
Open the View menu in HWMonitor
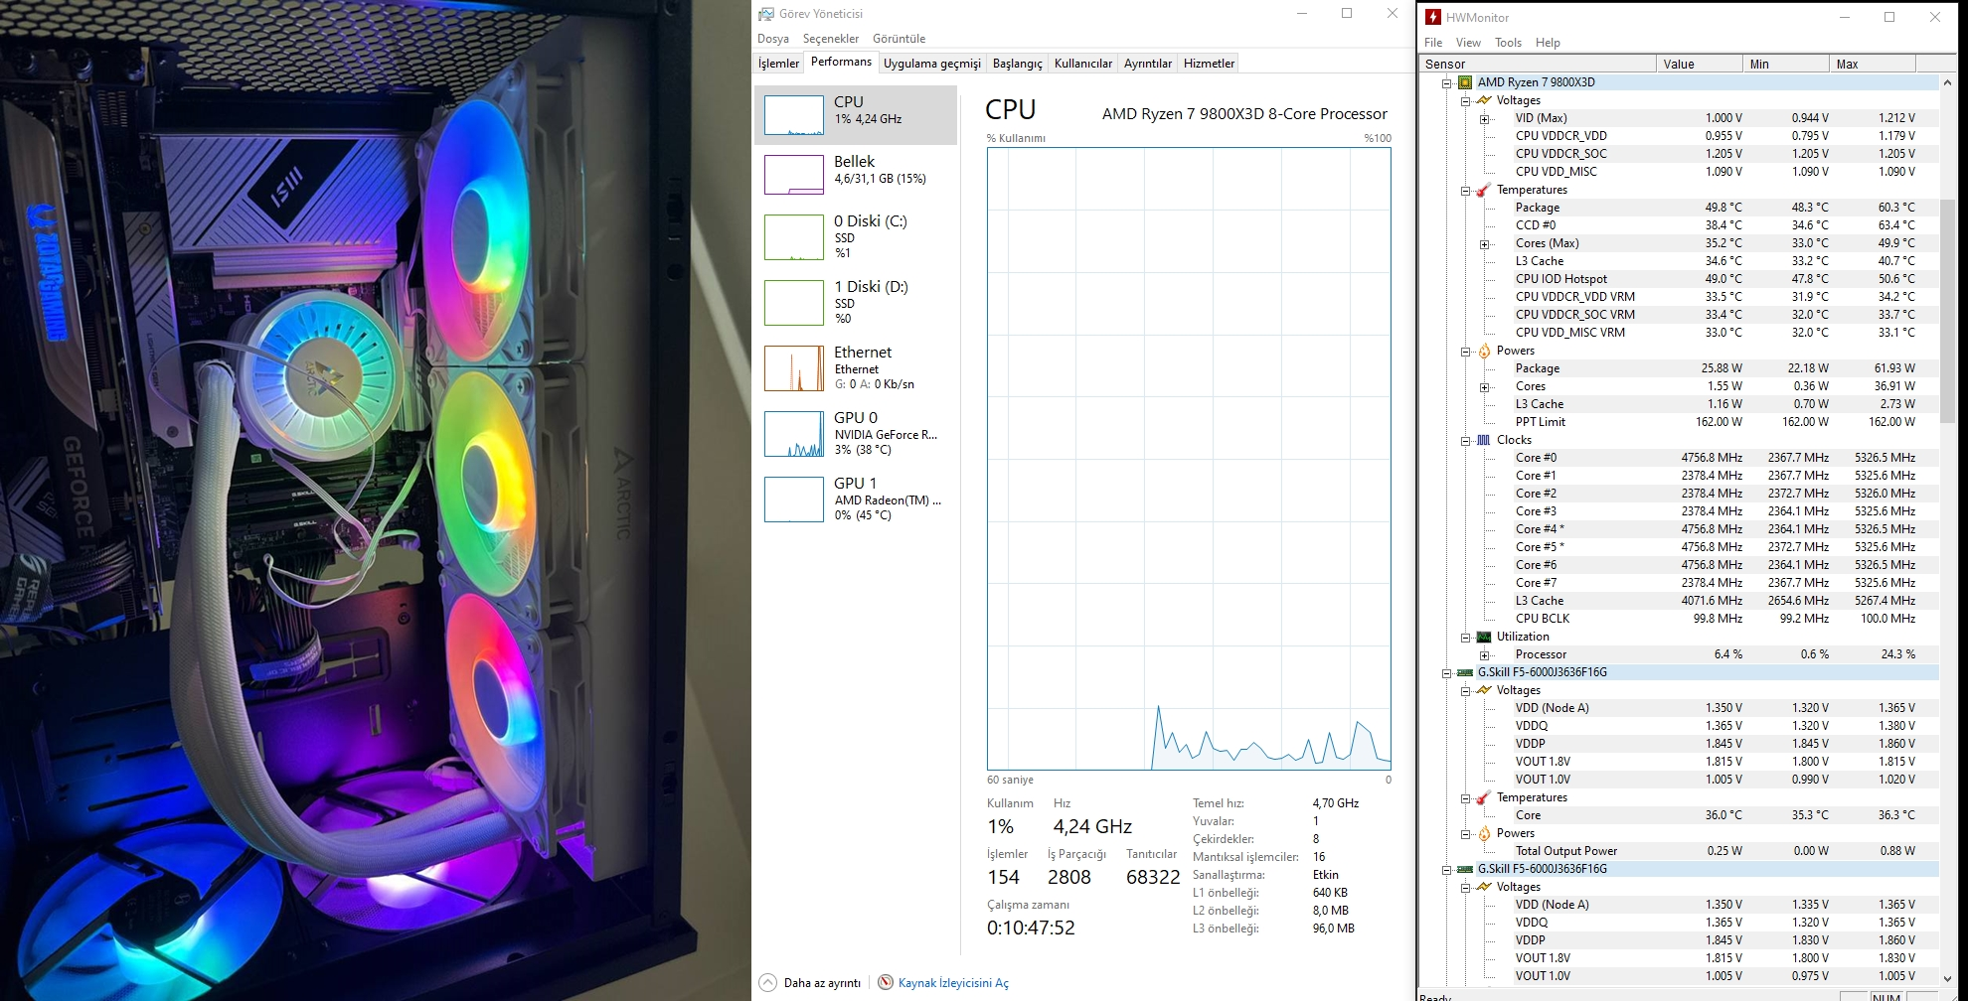[1468, 43]
